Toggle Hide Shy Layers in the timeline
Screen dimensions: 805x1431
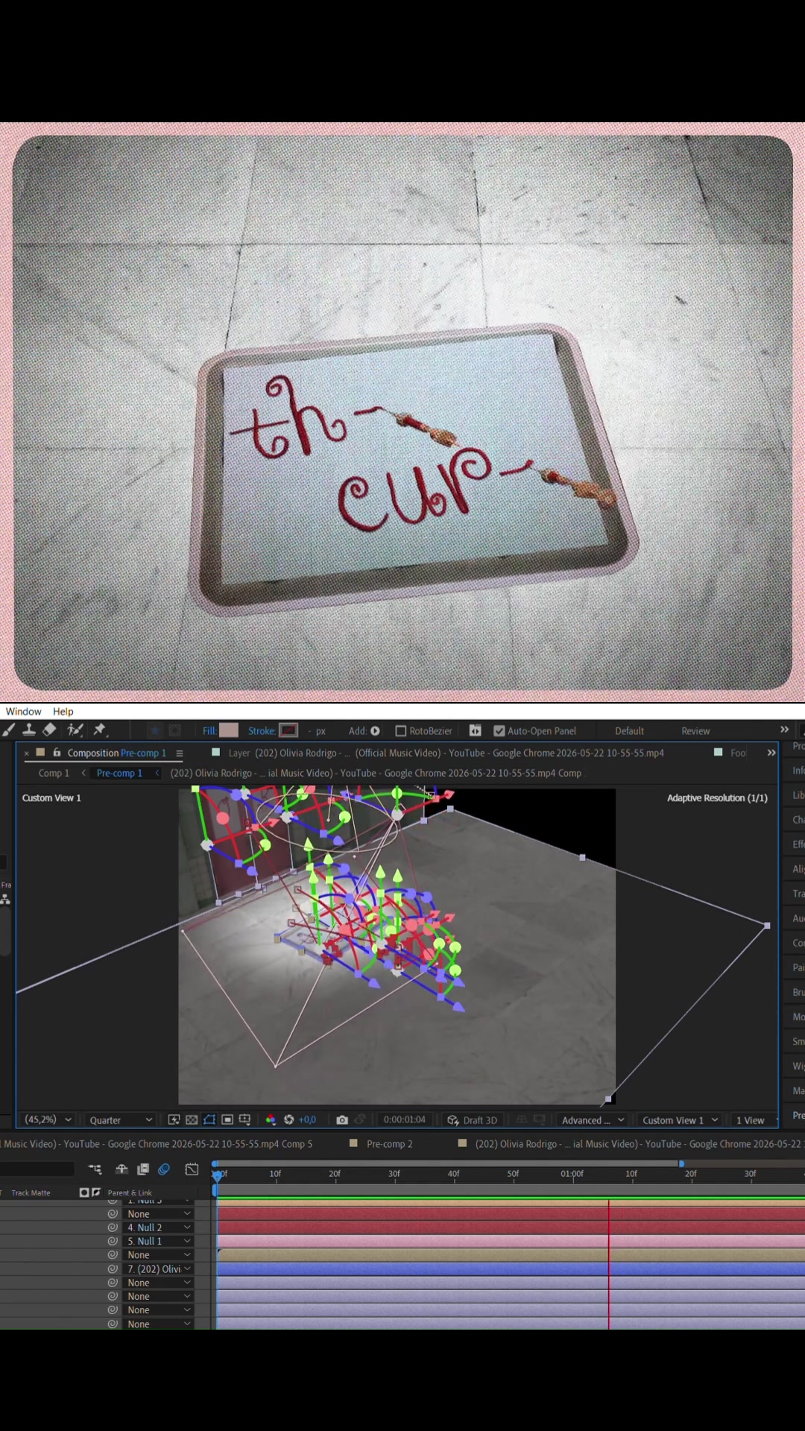(x=121, y=1169)
